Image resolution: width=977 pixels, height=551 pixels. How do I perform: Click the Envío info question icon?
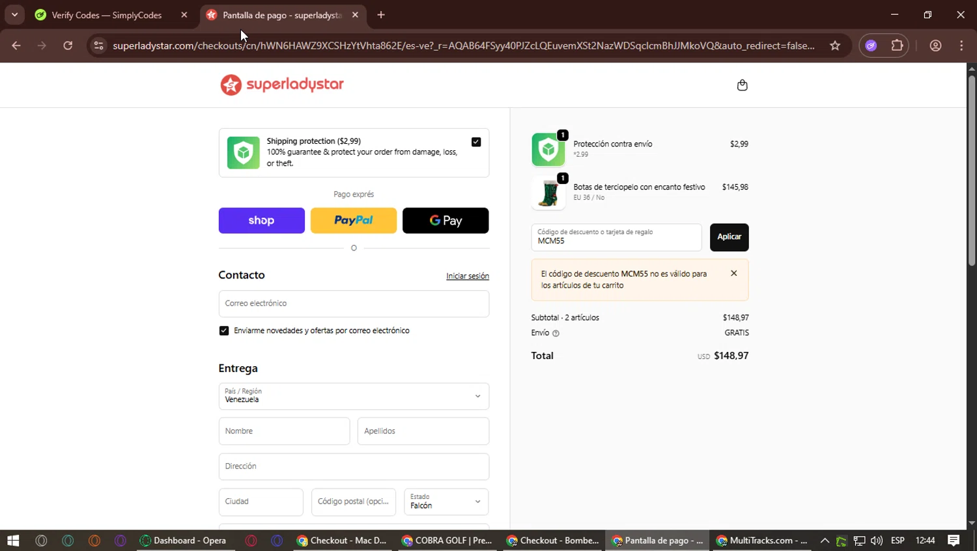click(x=556, y=333)
